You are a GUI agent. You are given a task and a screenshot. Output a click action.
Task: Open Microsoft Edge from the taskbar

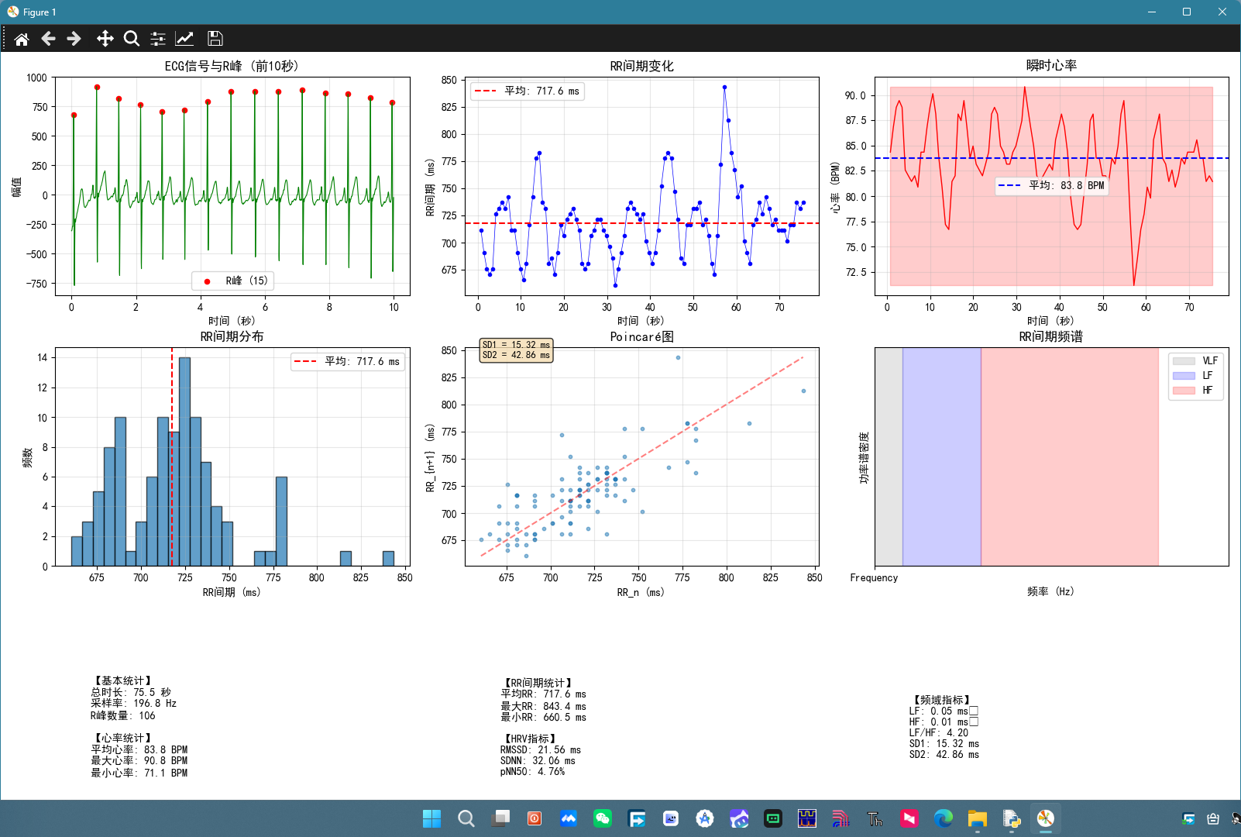click(x=944, y=818)
